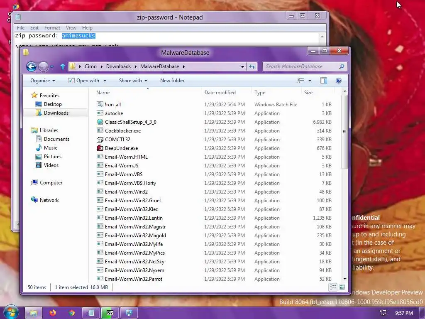Image resolution: width=425 pixels, height=319 pixels.
Task: Click the Open with button
Action: [84, 81]
